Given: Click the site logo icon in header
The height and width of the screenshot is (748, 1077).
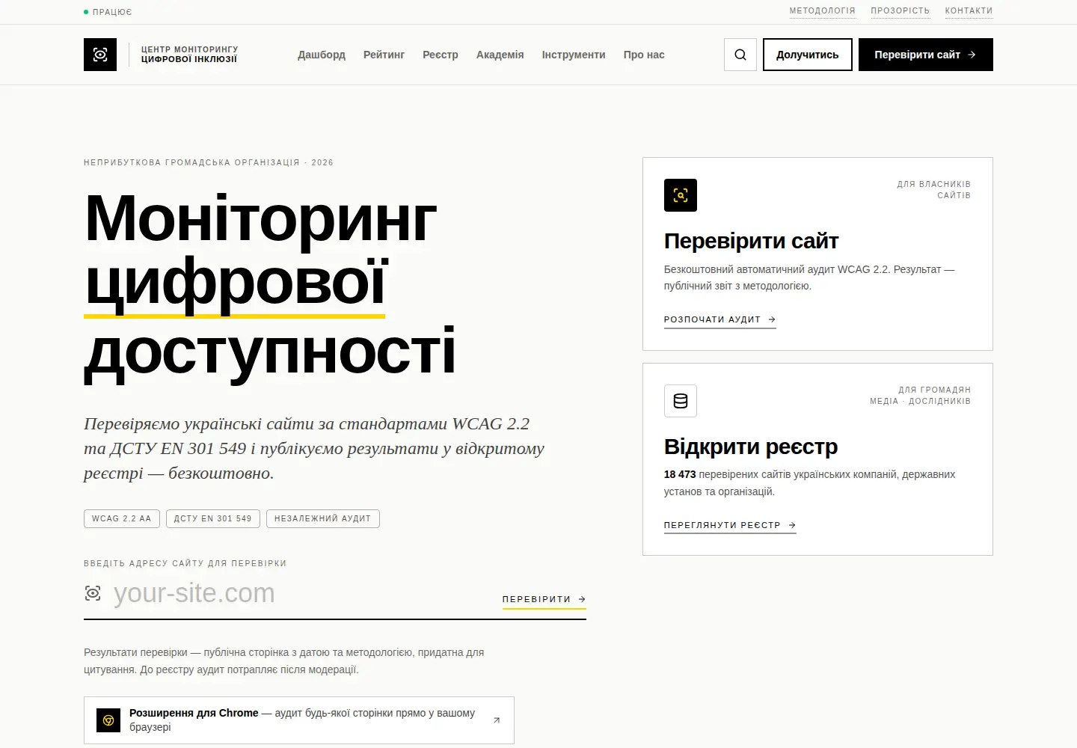Looking at the screenshot, I should (x=100, y=55).
